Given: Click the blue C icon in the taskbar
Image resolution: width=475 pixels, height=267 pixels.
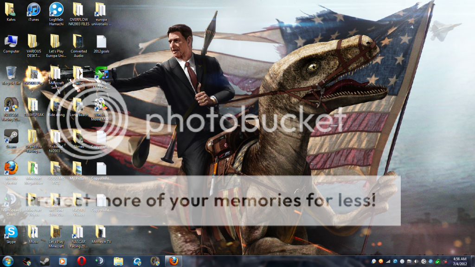Looking at the screenshot, I should click(x=137, y=261).
